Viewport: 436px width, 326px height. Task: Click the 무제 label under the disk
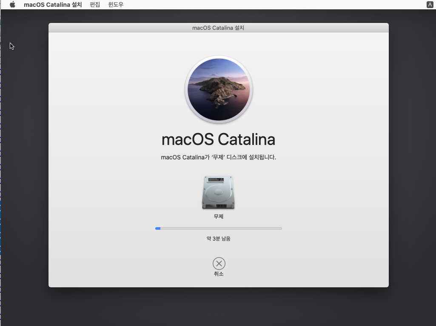pyautogui.click(x=219, y=216)
